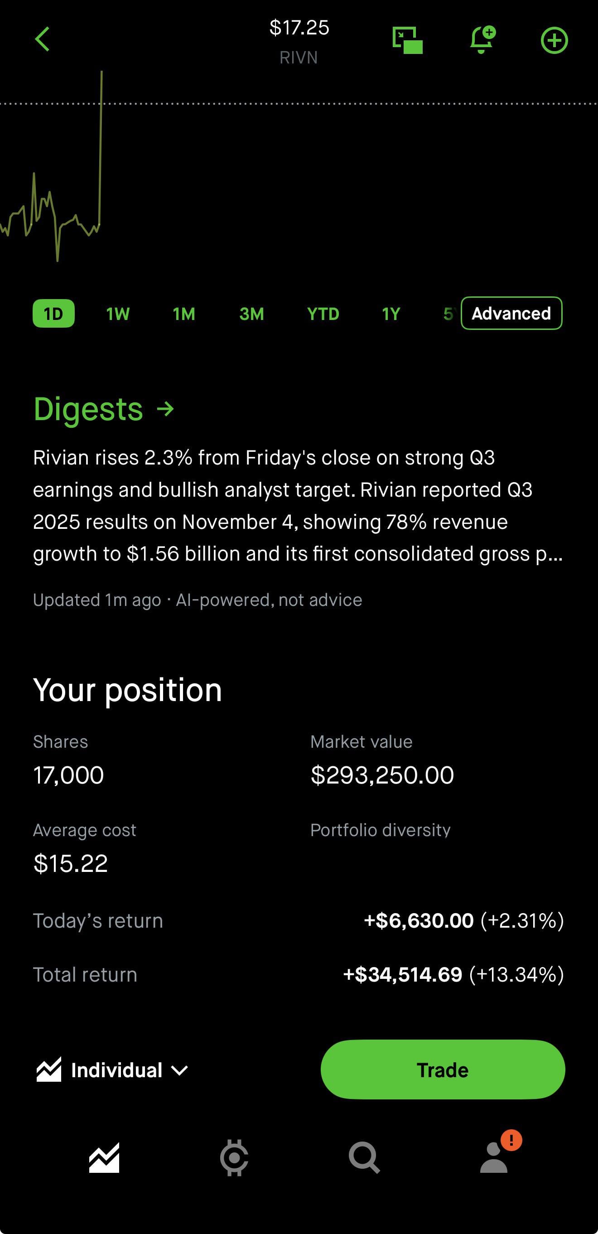Image resolution: width=598 pixels, height=1234 pixels.
Task: Add RIVN to a watchlist with plus icon
Action: click(554, 40)
